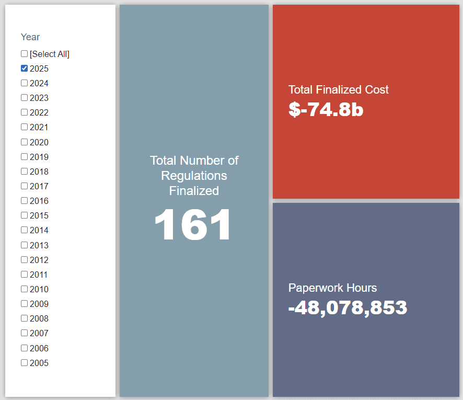This screenshot has width=463, height=400.
Task: Toggle the 2014 year filter
Action: 25,230
